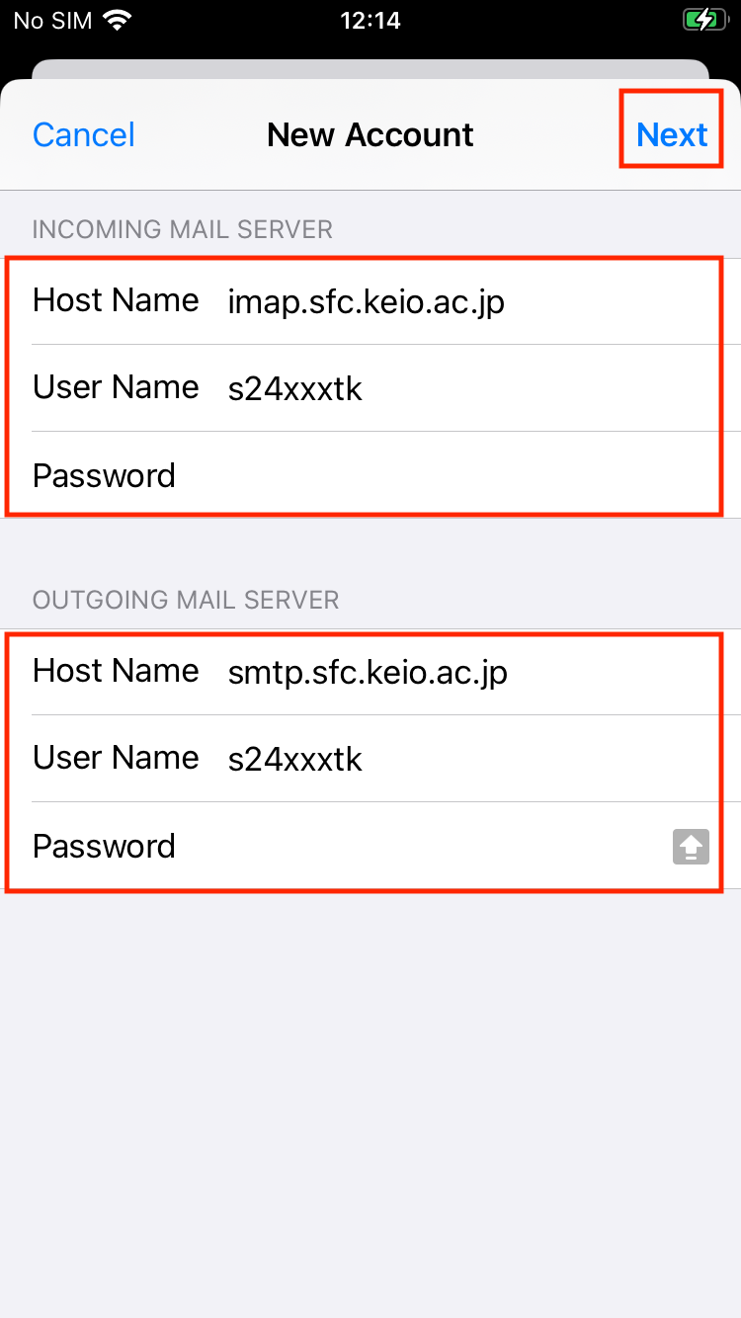Tap the OUTGOING MAIL SERVER section header

coord(186,600)
